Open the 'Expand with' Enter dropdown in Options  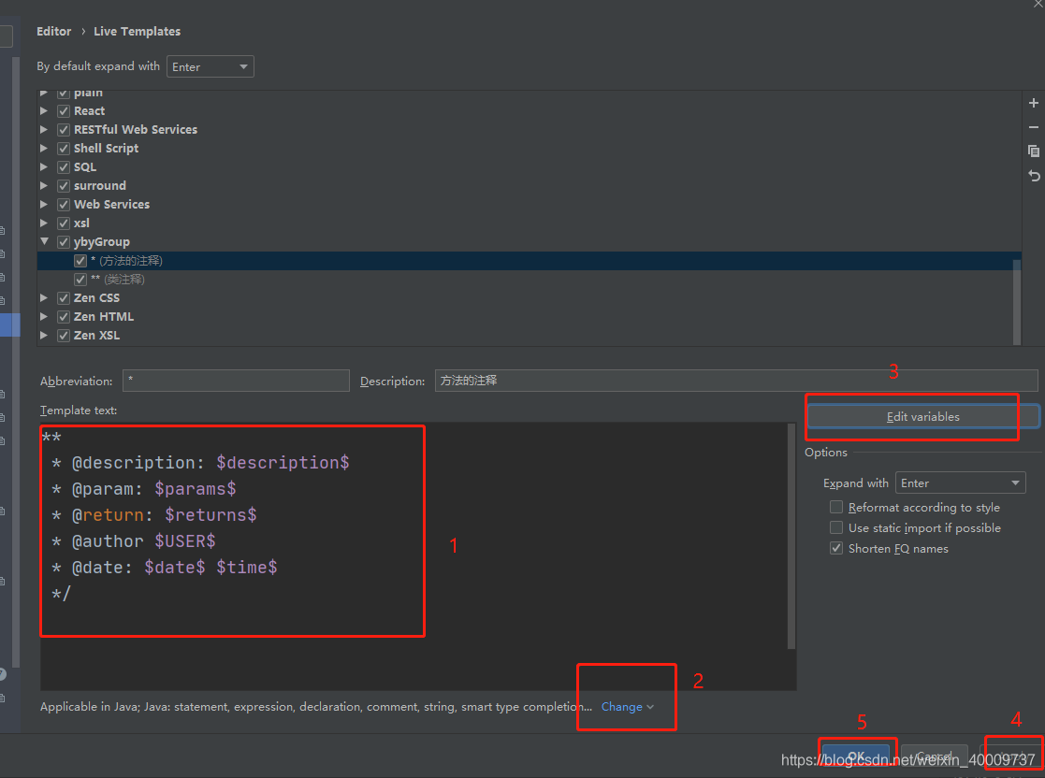coord(960,483)
